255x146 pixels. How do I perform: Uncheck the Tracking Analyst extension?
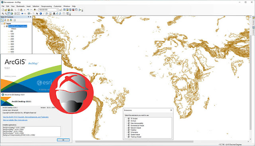[x=129, y=137]
